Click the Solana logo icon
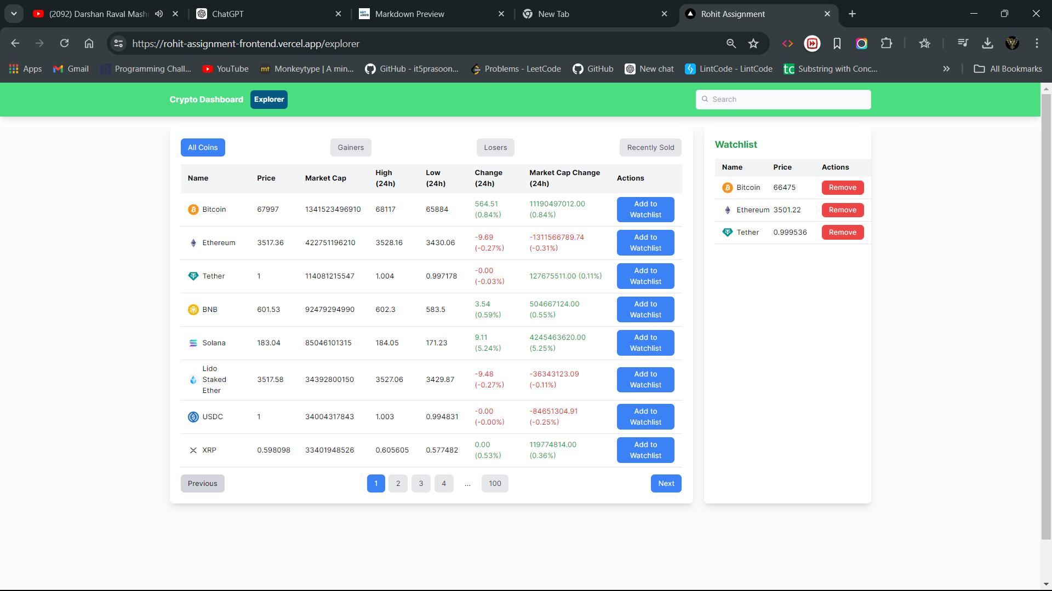The image size is (1052, 591). point(193,343)
